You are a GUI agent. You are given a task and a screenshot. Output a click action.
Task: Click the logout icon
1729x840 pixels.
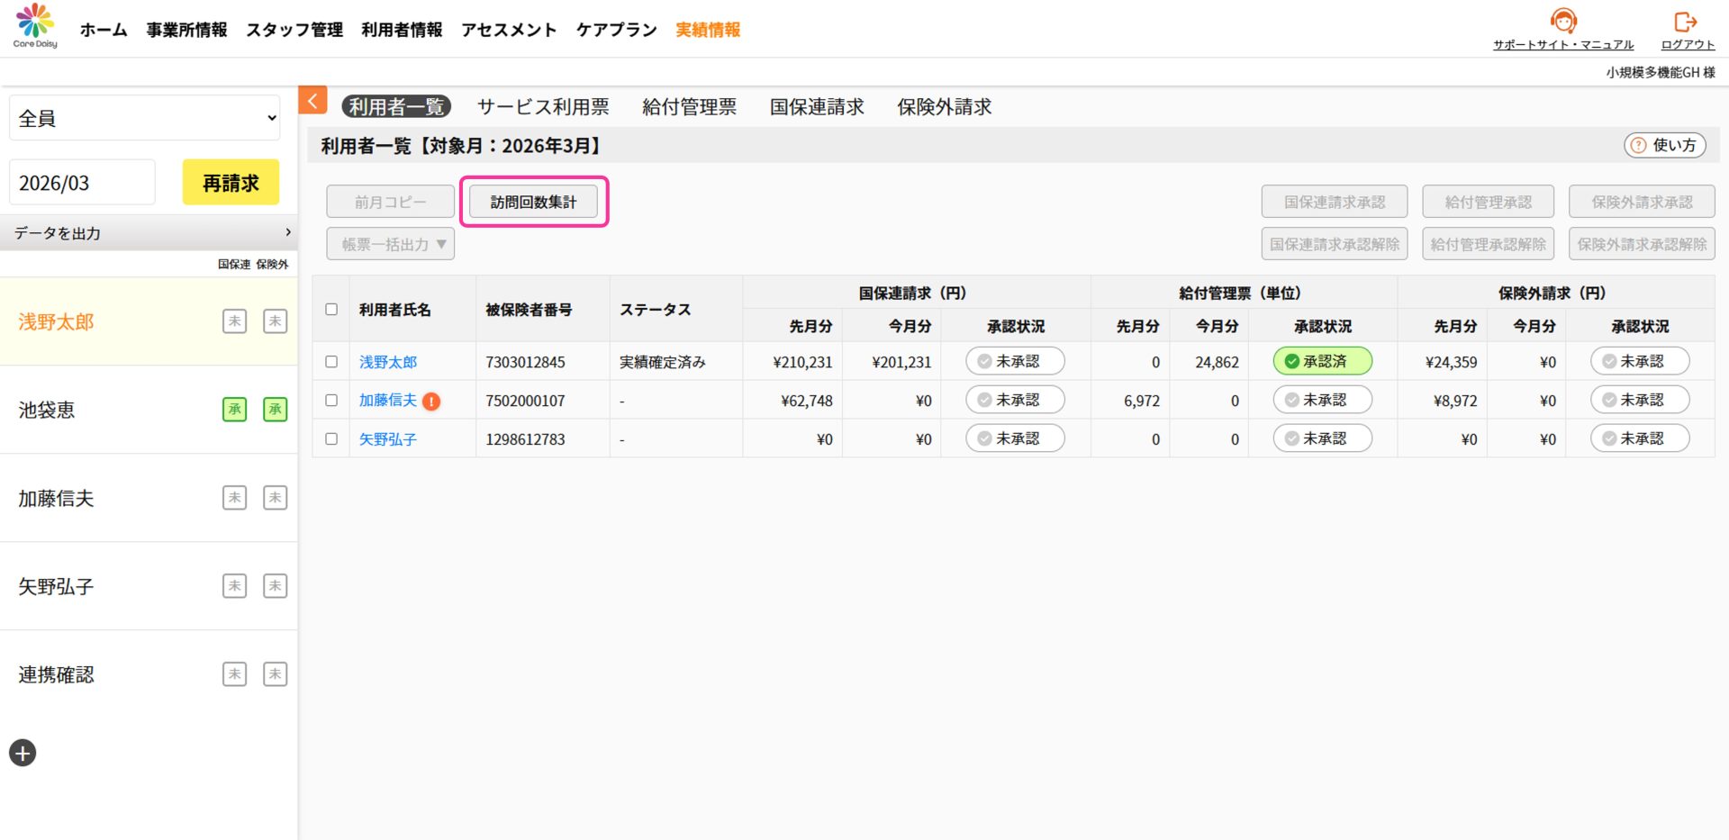point(1686,22)
